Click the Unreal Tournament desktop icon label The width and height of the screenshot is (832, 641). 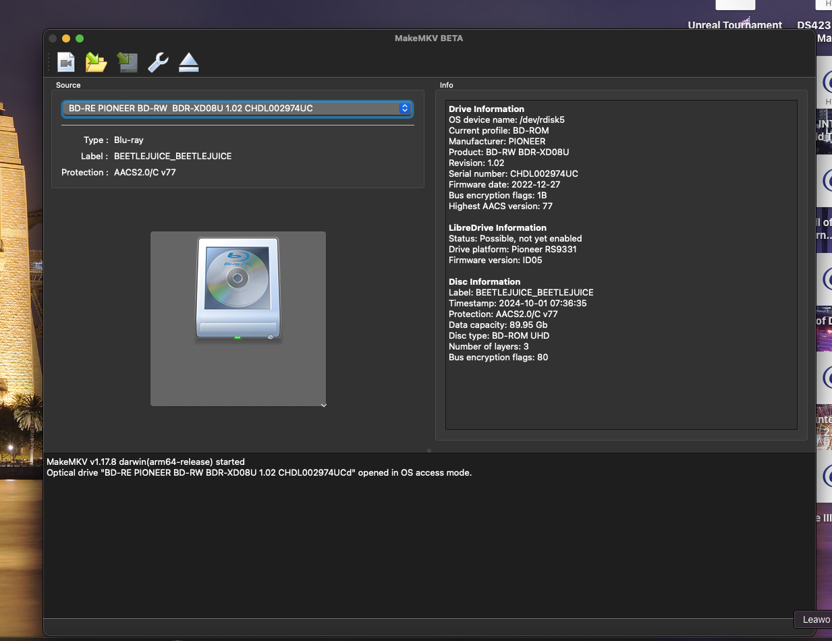[x=735, y=25]
